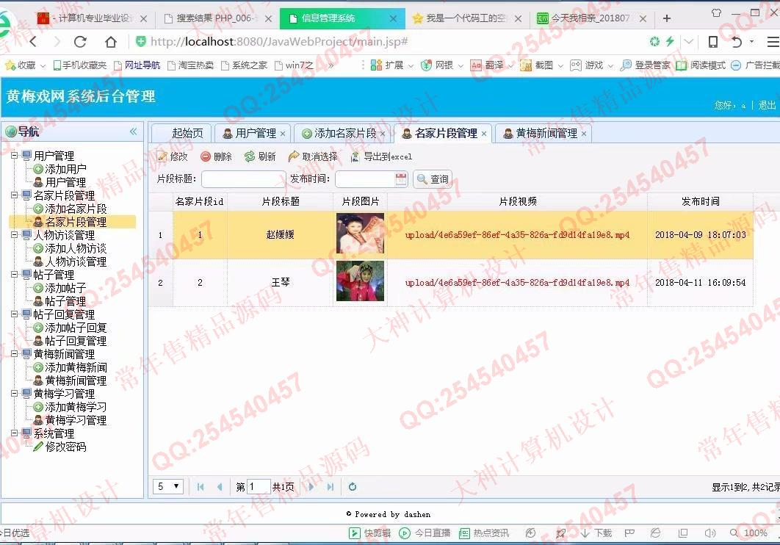Open the page size dropdown showing 5

(x=169, y=486)
